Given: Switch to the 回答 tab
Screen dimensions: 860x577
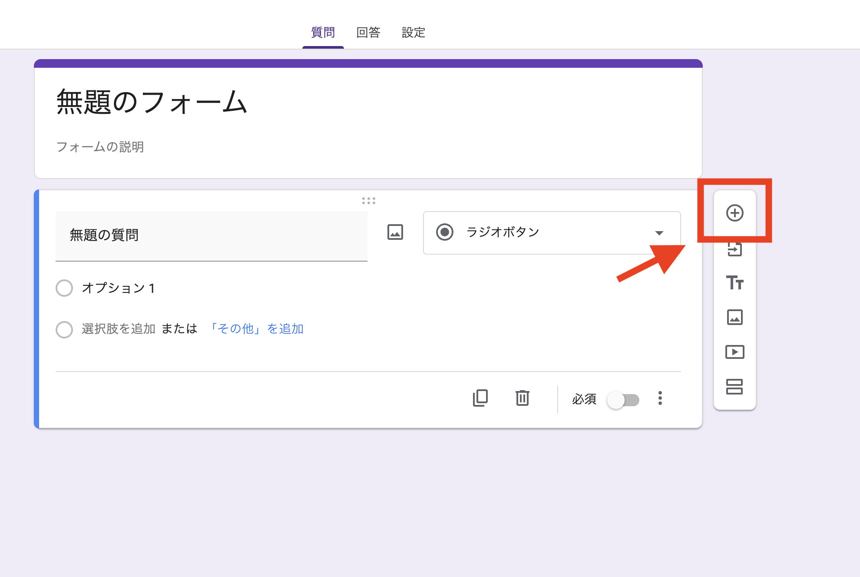Looking at the screenshot, I should [x=368, y=33].
